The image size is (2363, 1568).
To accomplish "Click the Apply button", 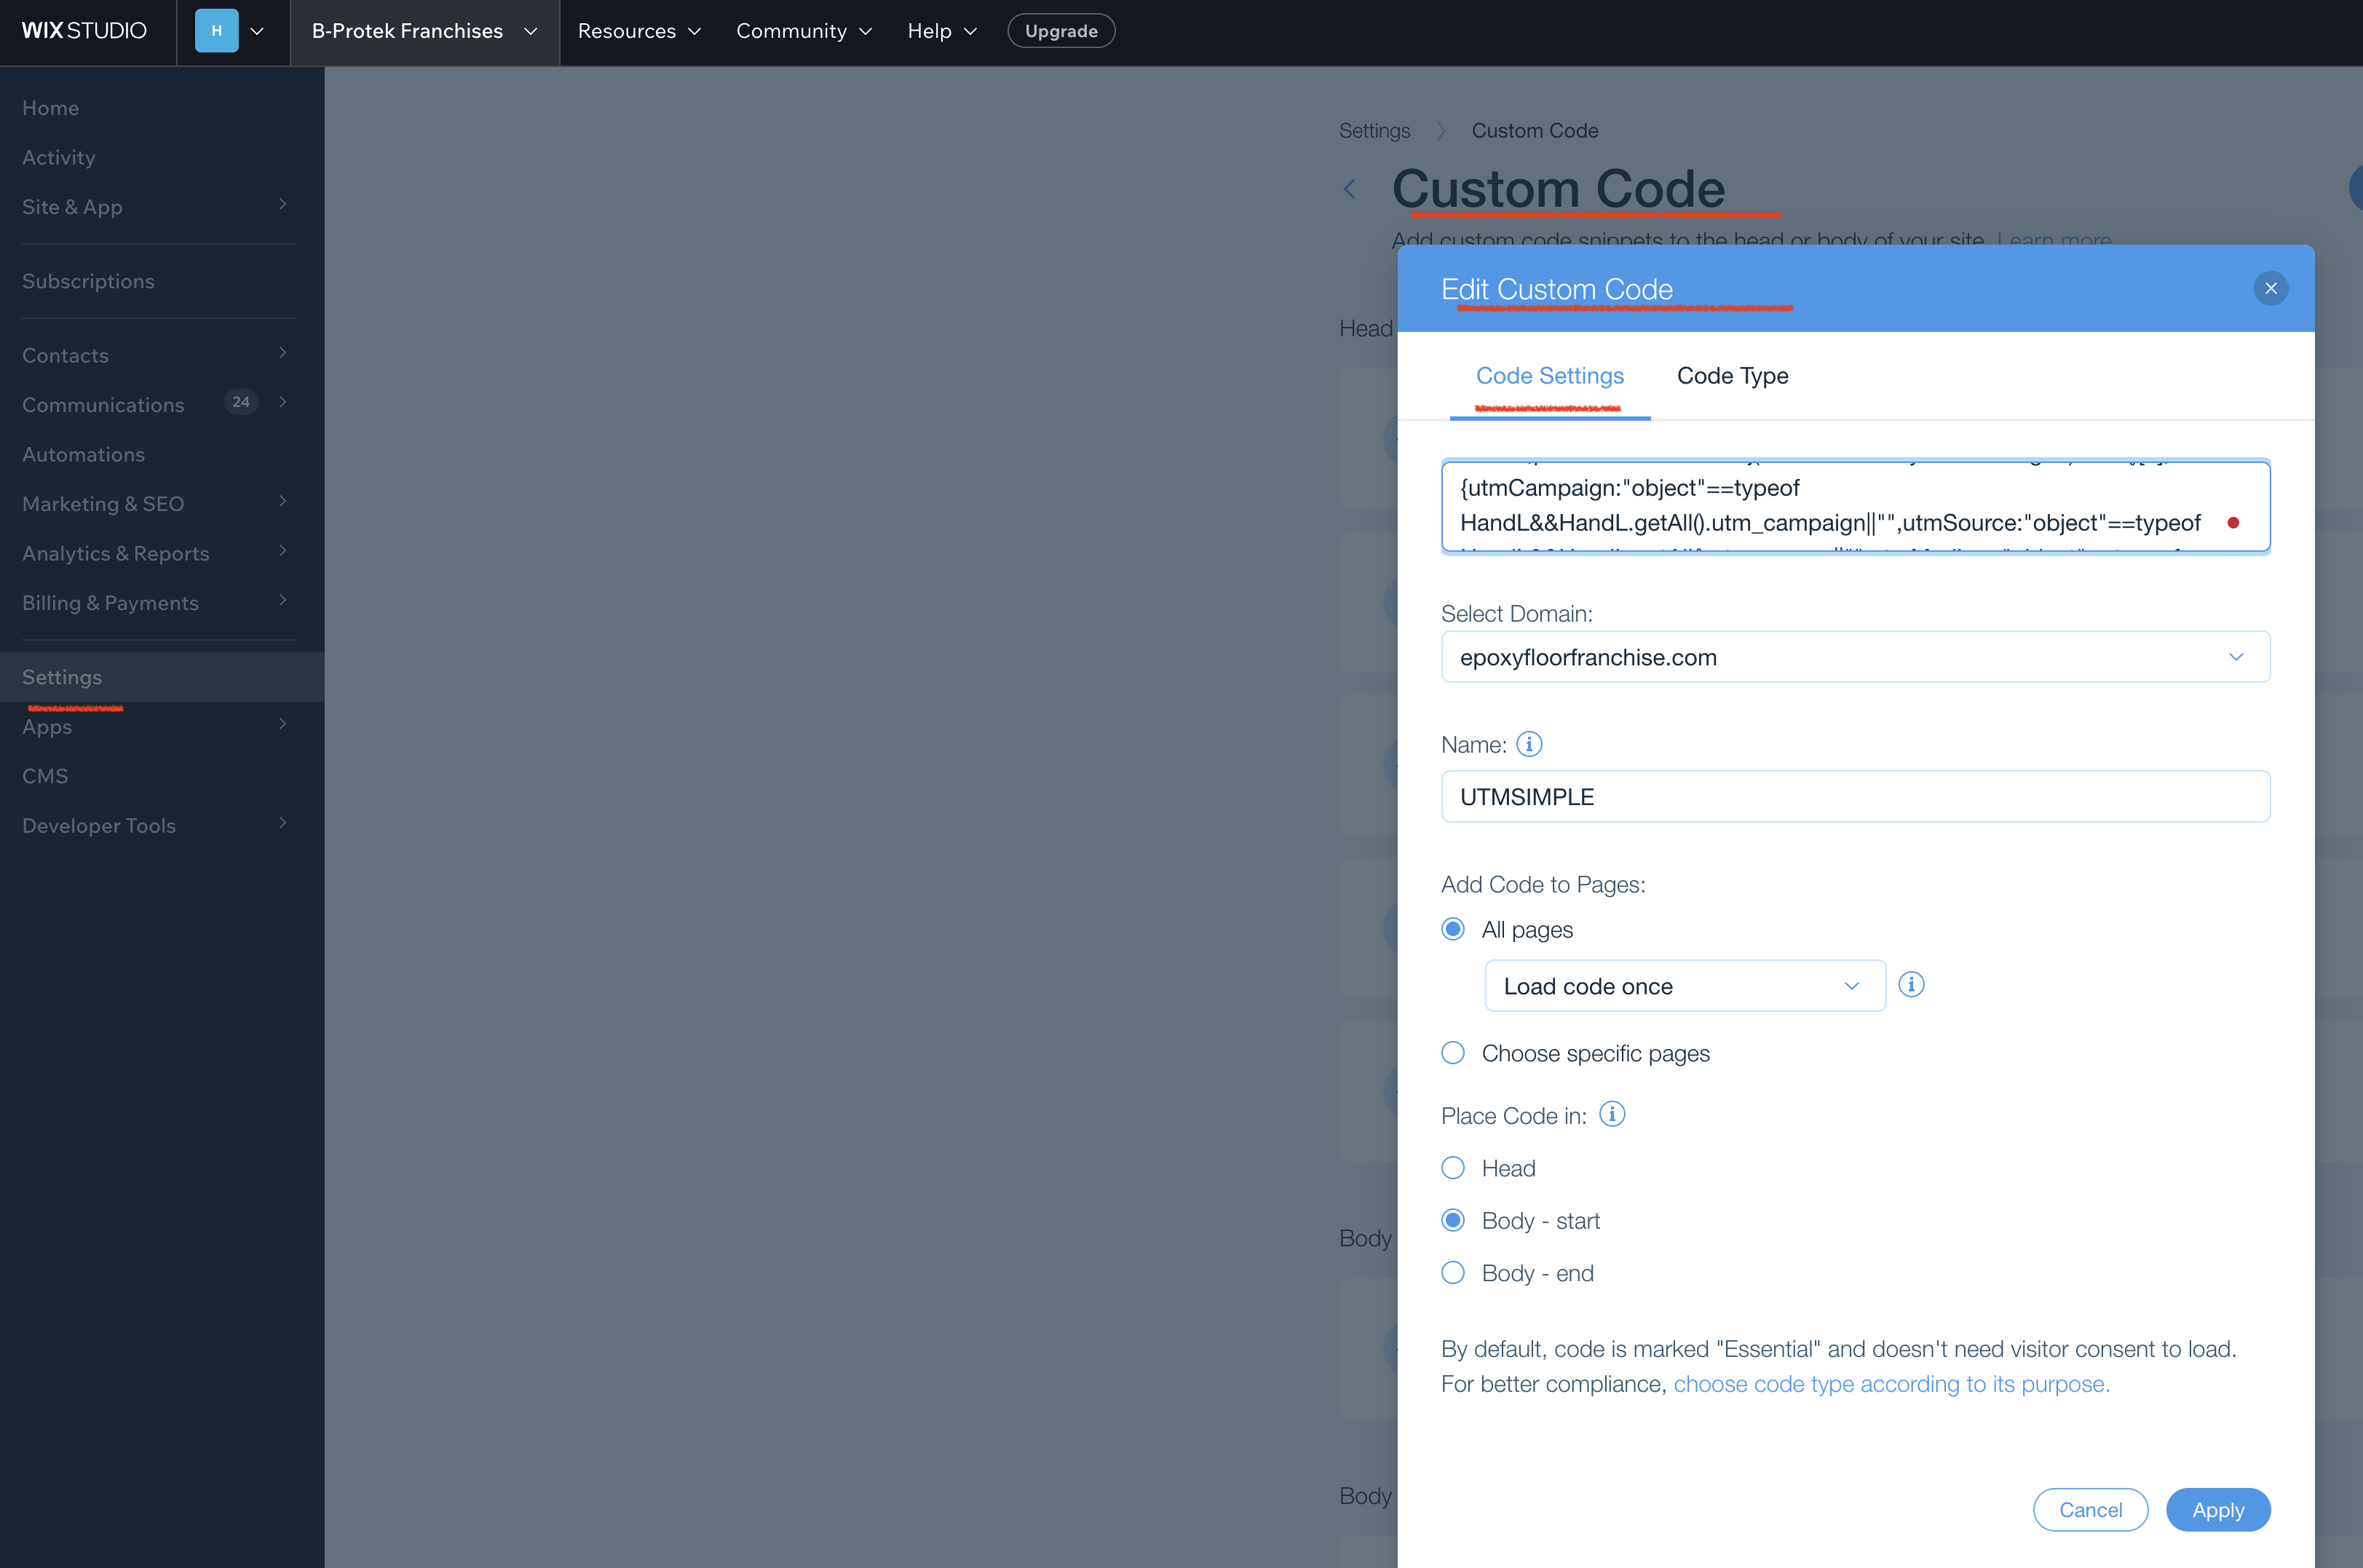I will 2218,1510.
